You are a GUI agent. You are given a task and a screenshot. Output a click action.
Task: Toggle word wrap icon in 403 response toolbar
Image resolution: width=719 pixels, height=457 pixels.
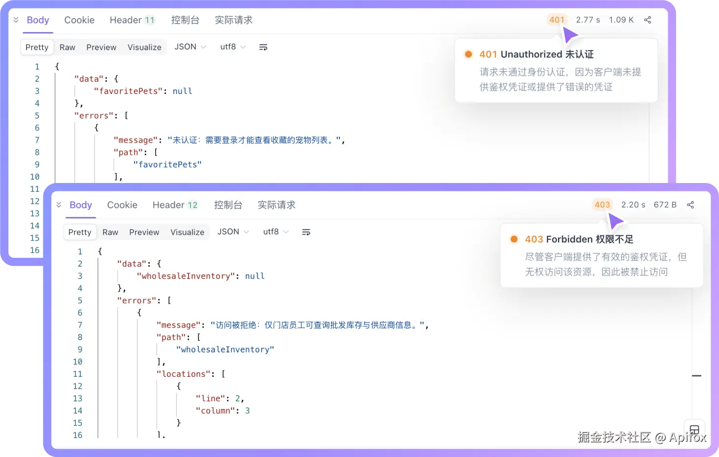(306, 232)
